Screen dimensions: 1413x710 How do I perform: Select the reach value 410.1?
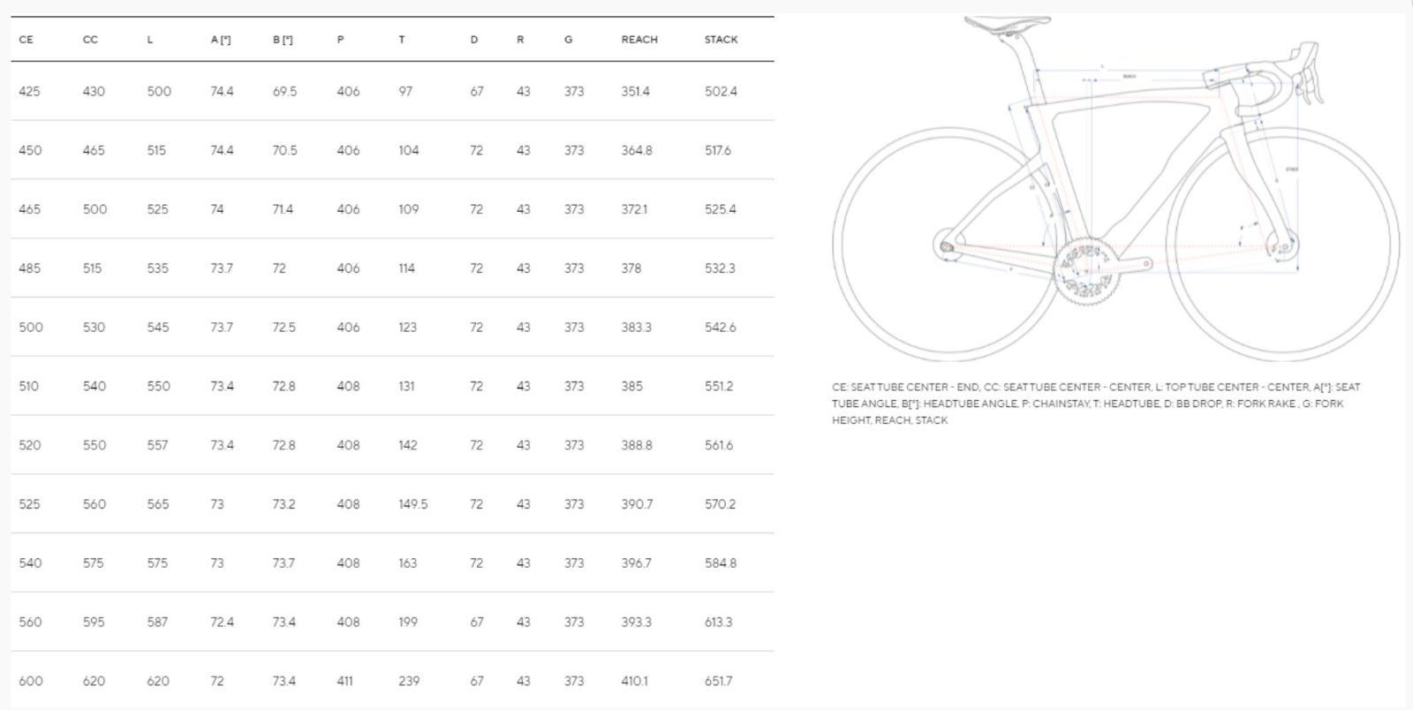634,681
